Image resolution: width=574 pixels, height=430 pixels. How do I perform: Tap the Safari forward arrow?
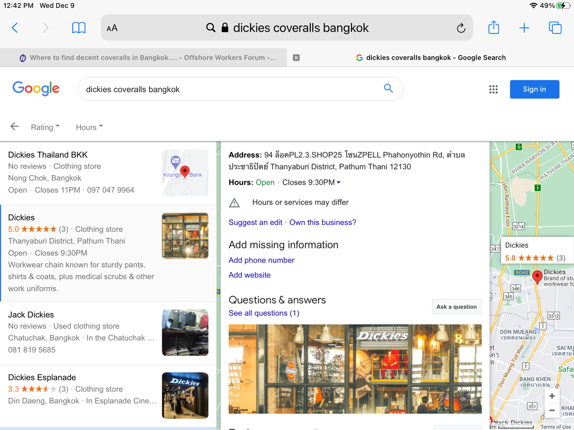(45, 28)
